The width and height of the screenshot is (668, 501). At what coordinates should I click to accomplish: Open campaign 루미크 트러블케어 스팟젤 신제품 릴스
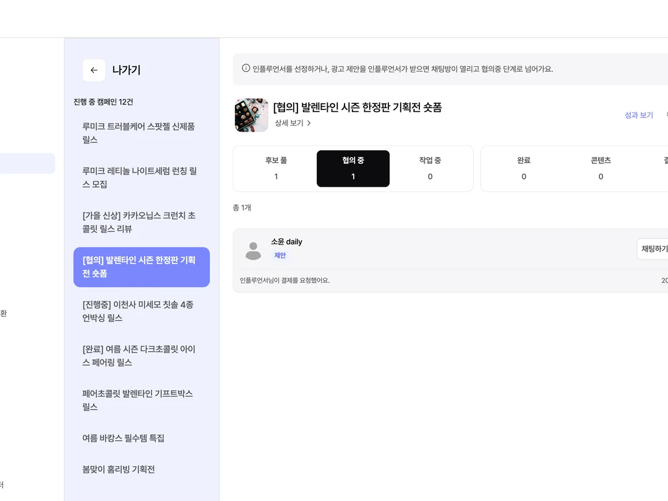click(142, 134)
